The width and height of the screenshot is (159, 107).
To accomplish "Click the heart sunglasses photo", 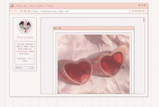I will [94, 64].
